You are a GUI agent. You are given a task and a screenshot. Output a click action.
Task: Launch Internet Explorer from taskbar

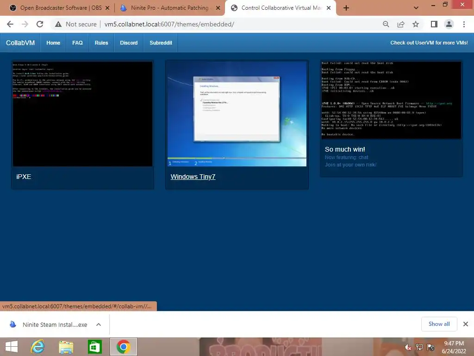37,347
